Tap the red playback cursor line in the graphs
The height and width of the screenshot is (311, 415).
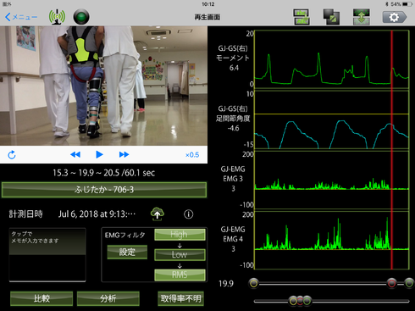click(391, 150)
